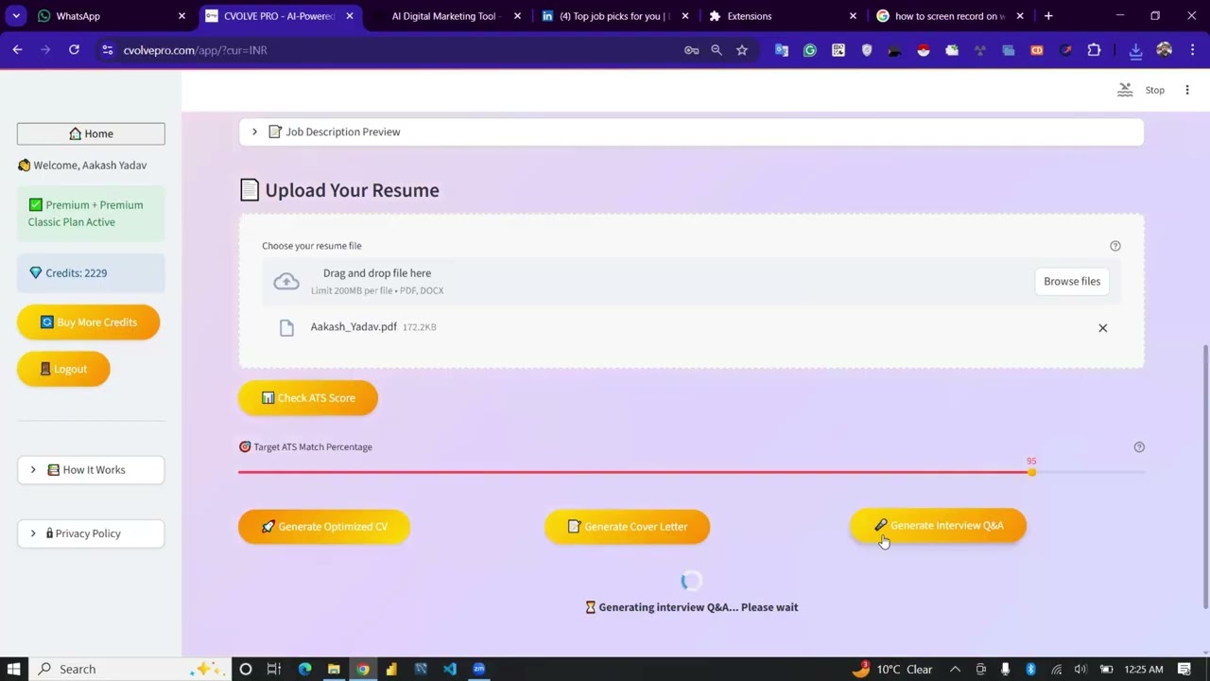
Task: Click the address bar URL
Action: 195,50
